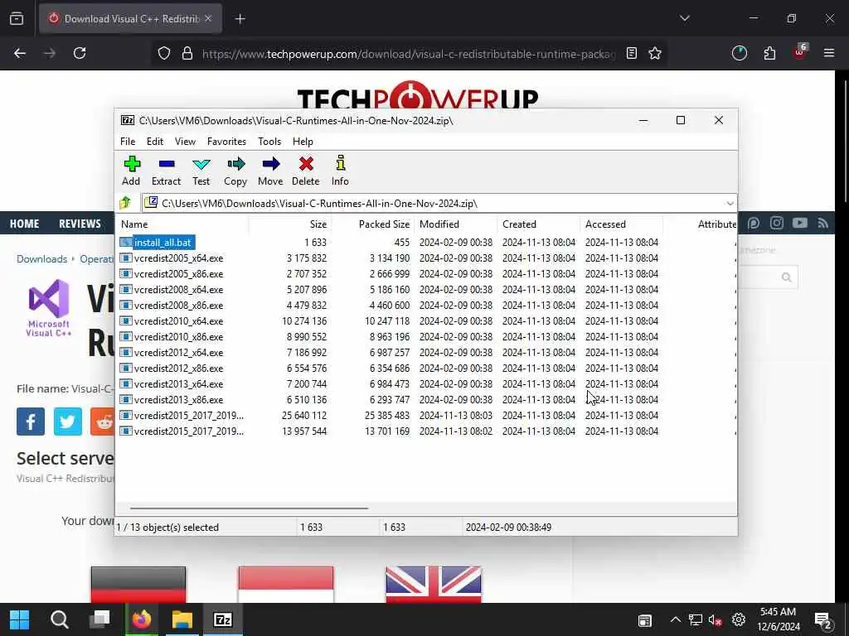849x636 pixels.
Task: Open TechPowerUp YouTube icon
Action: [800, 223]
